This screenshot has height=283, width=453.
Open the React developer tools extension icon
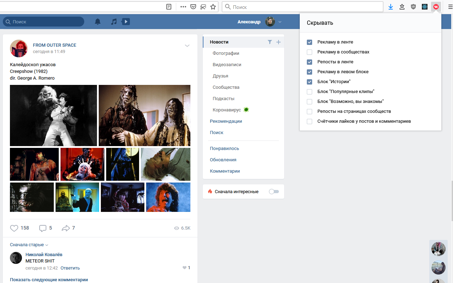425,7
